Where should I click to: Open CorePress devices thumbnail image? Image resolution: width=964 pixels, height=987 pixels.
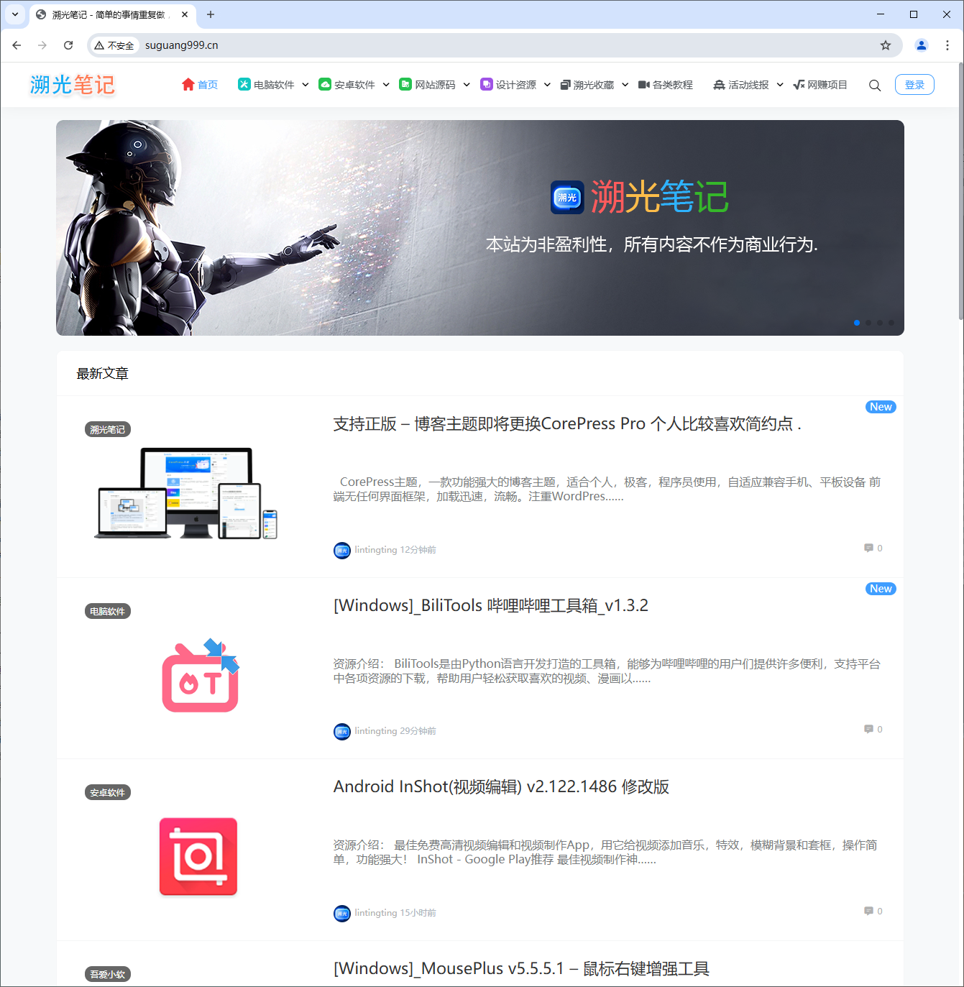[185, 492]
